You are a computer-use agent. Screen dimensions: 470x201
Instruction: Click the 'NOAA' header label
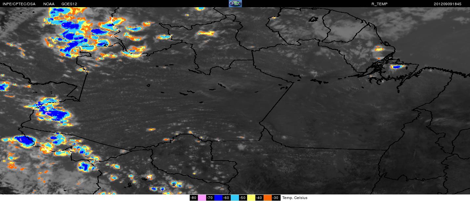tap(49, 4)
